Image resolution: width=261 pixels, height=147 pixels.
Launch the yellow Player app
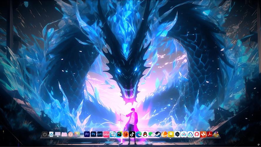pos(171,134)
